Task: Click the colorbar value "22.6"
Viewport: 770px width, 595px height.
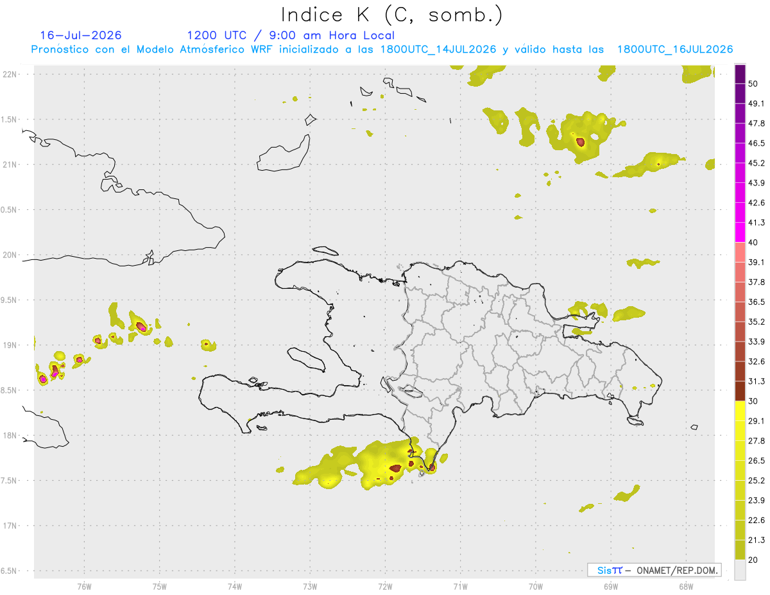Action: click(x=757, y=520)
